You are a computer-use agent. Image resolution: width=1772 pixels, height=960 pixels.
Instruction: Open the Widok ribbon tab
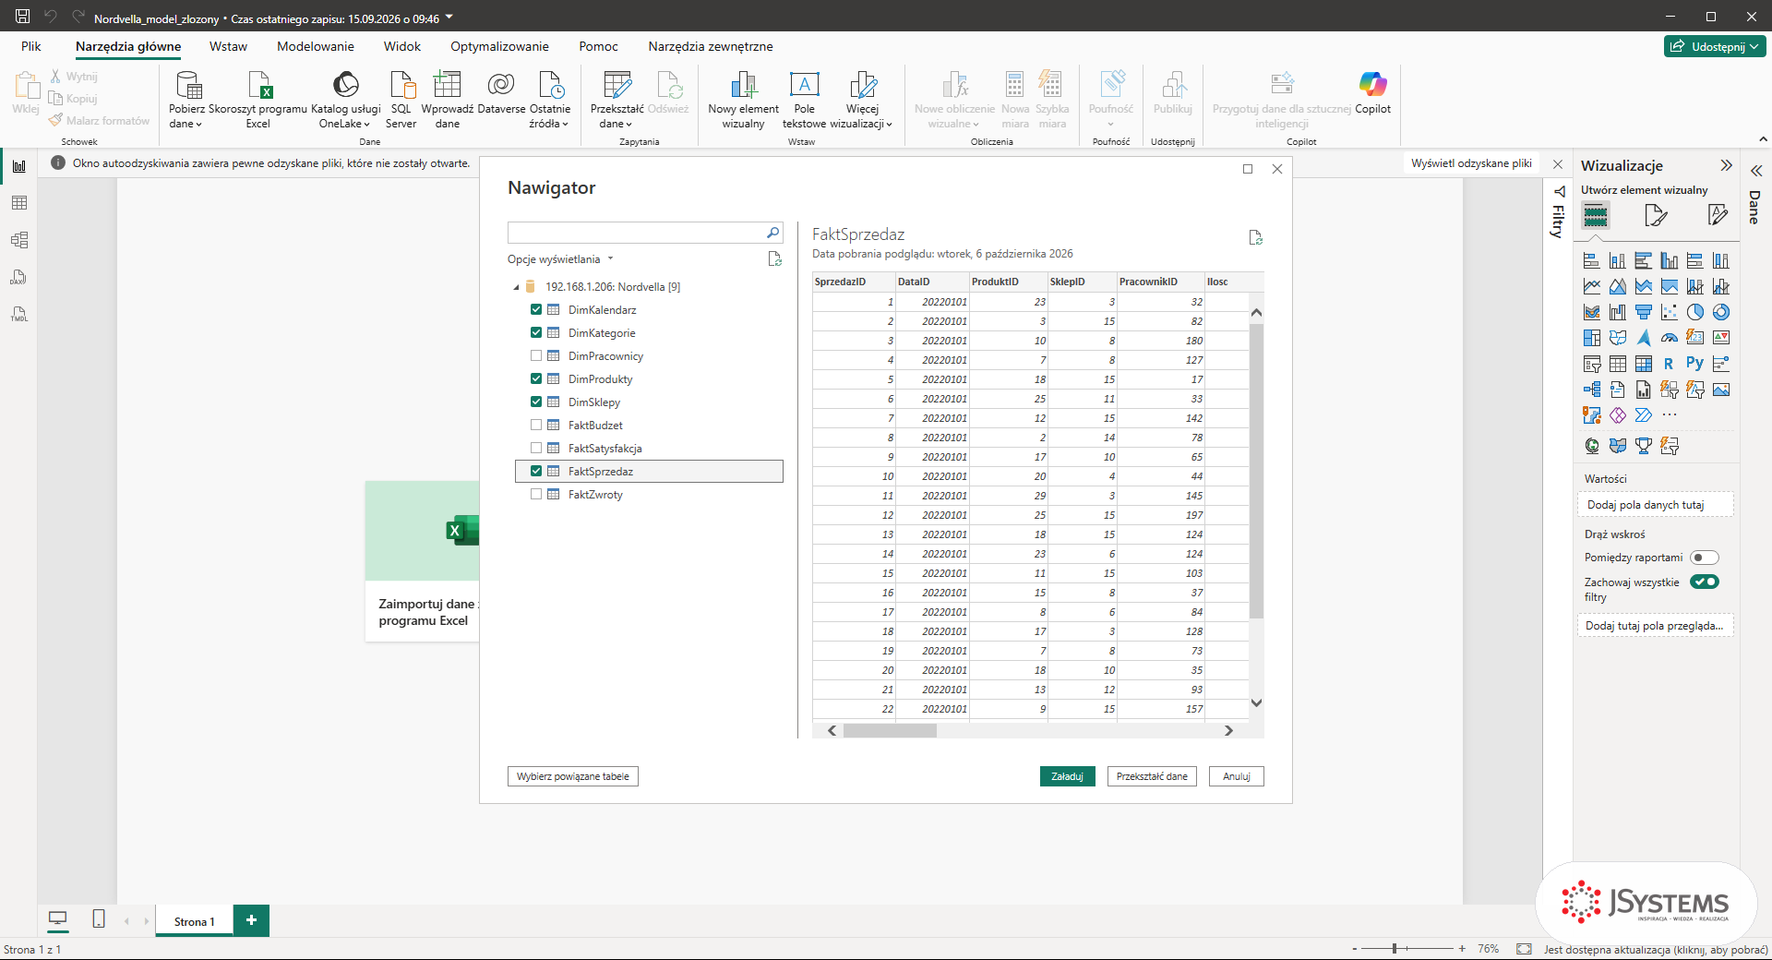(x=402, y=46)
